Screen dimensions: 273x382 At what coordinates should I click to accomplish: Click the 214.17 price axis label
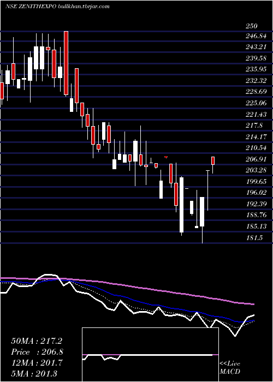coord(256,137)
